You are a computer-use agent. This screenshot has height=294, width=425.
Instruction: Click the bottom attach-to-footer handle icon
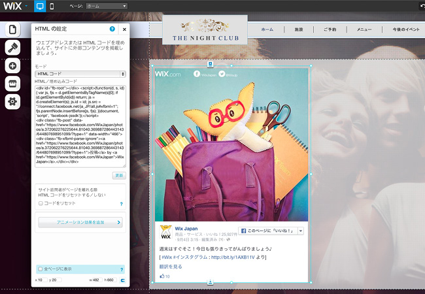(x=210, y=282)
